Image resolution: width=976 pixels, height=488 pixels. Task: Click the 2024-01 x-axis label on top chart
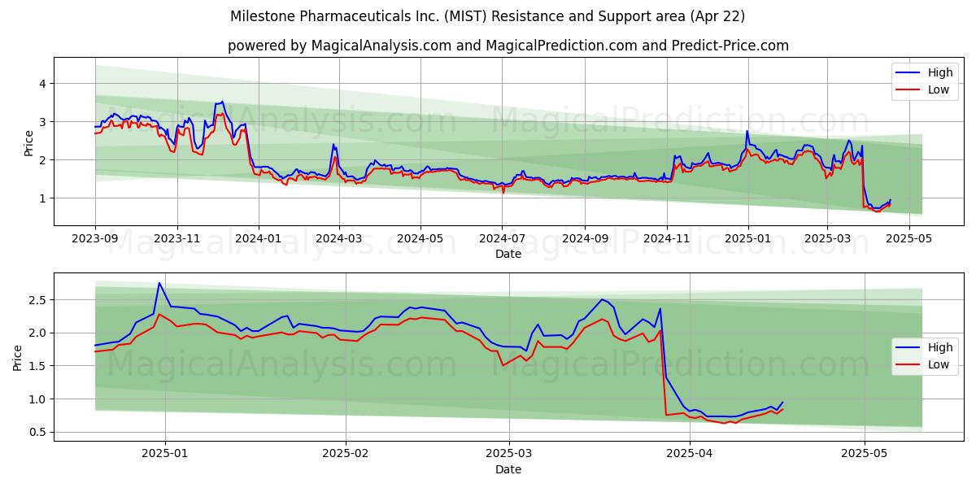coord(259,240)
